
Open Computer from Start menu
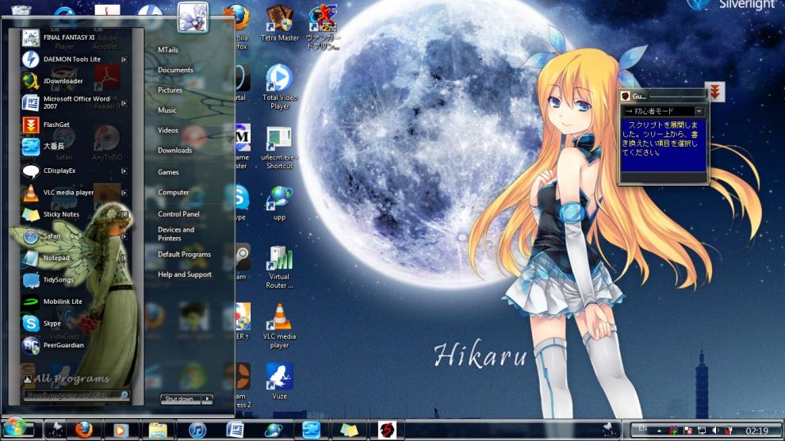click(173, 192)
